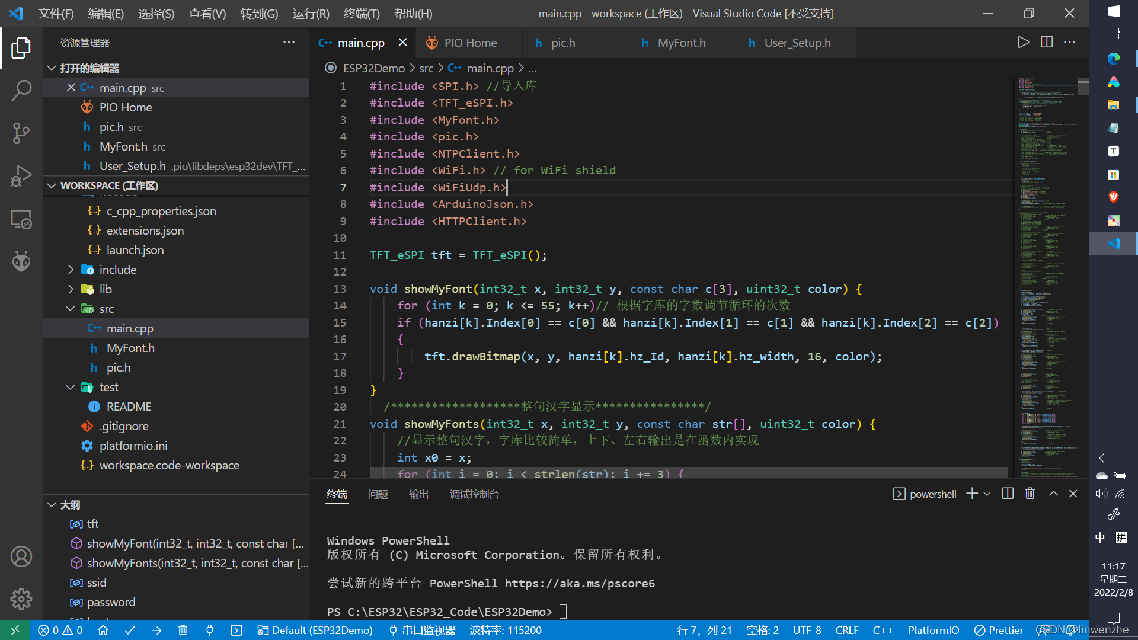The image size is (1138, 640).
Task: Click the Default (ESP32Demo) environment selector
Action: click(x=315, y=631)
